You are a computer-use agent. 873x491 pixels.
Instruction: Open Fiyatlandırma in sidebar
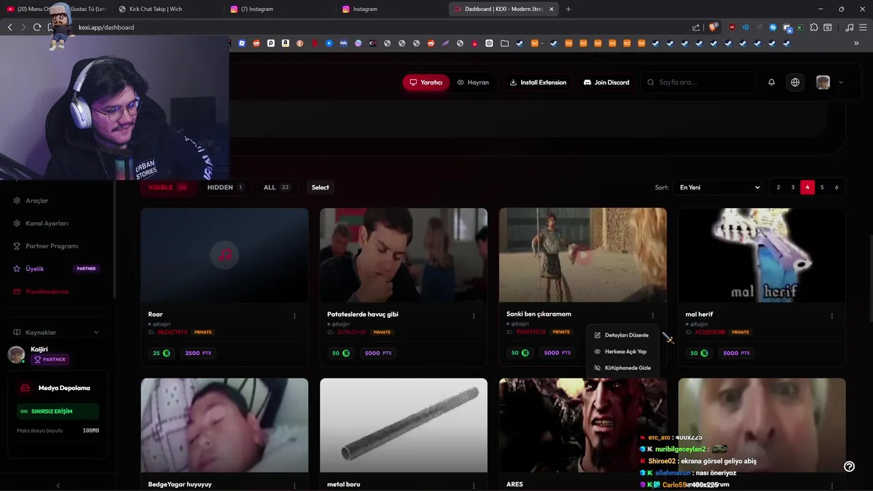(46, 291)
